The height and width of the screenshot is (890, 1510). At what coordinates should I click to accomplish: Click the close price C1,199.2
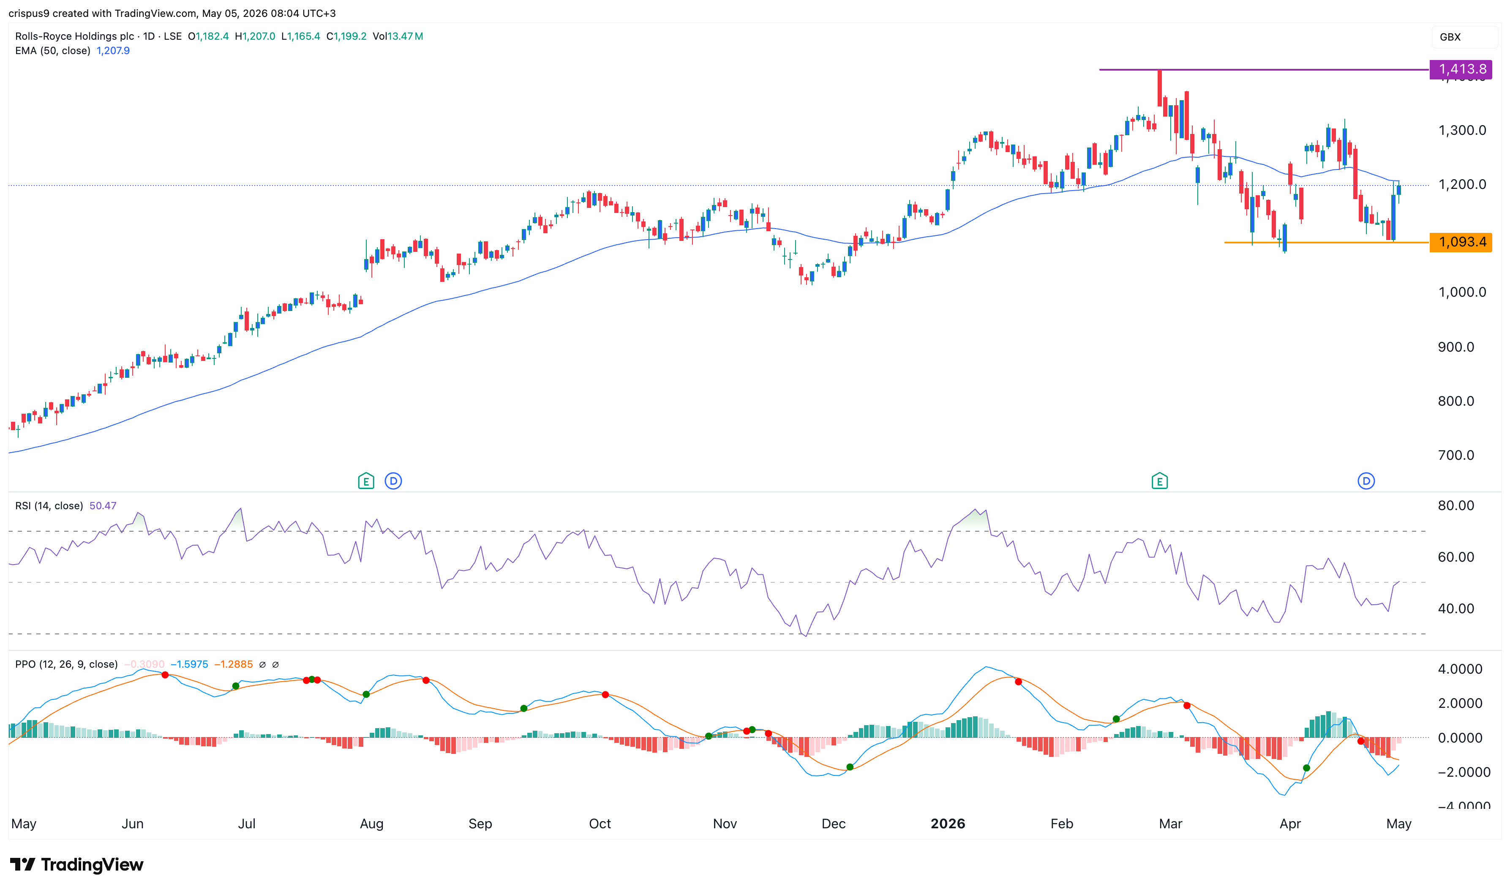(346, 36)
